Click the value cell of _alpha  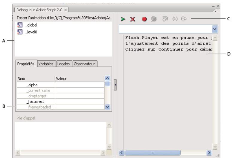(80, 85)
